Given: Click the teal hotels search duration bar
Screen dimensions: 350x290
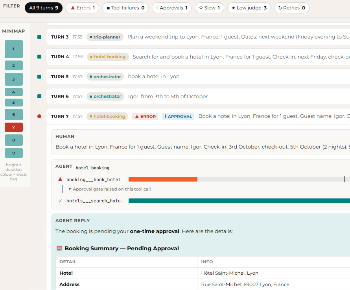Looking at the screenshot, I should [x=239, y=201].
